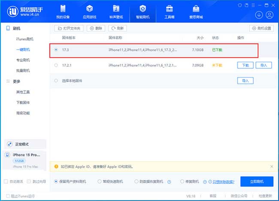Click the 7.09GB size cell
Viewport: 279px width, 201px height.
[198, 65]
